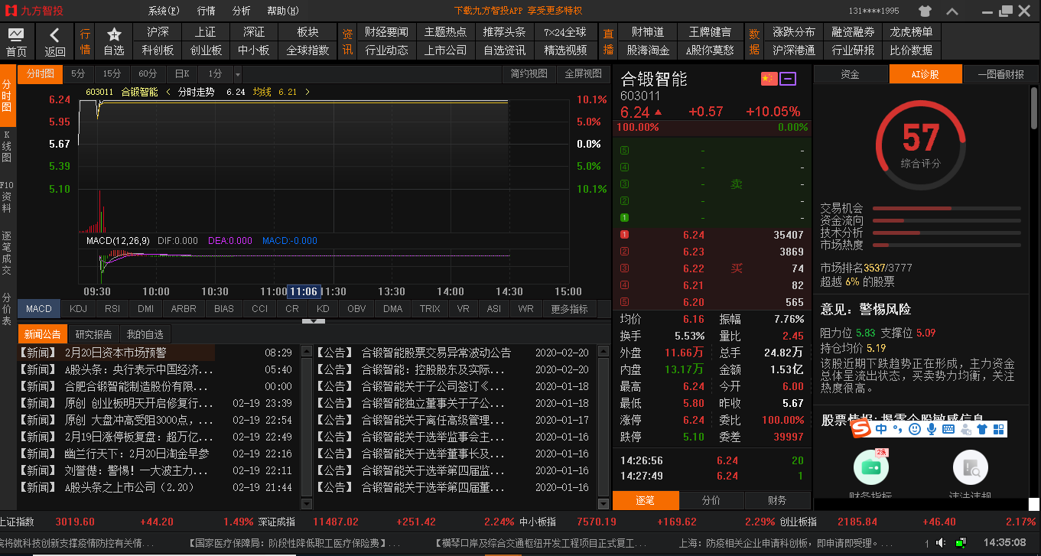Click the 龙虎榜单 button

(x=911, y=32)
